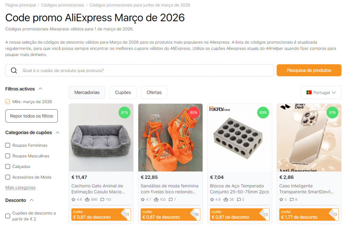Screen dimensions: 348x226
Task: Switch to the Ofertas tab
Action: (154, 92)
